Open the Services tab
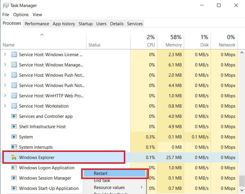This screenshot has height=194, width=245. (135, 24)
